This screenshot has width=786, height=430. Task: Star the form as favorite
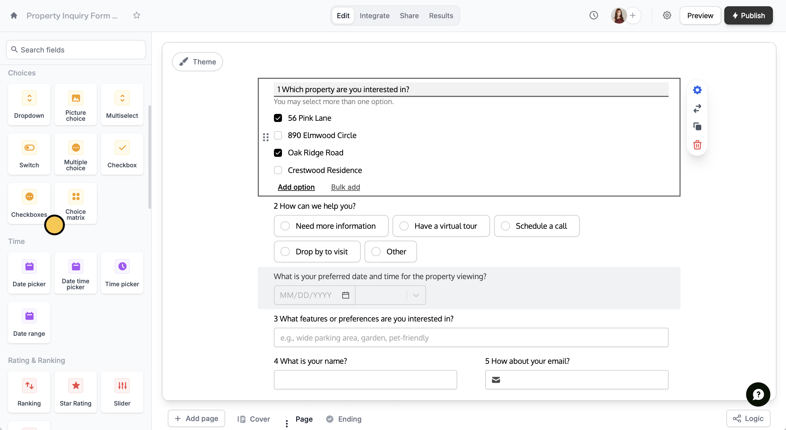(x=137, y=15)
